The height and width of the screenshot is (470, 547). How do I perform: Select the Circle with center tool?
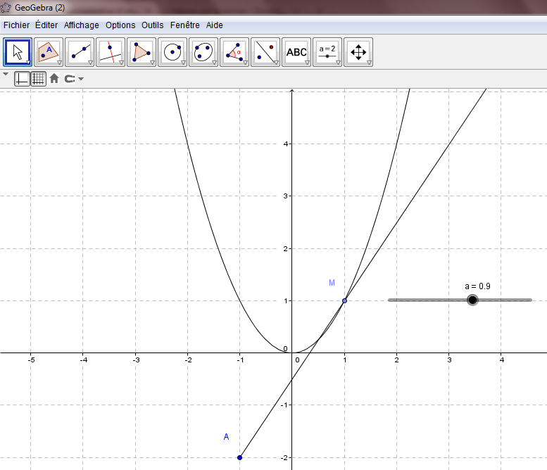172,52
